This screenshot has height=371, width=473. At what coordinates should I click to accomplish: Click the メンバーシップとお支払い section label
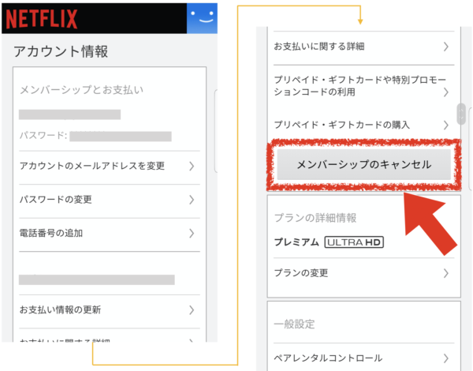(x=81, y=90)
